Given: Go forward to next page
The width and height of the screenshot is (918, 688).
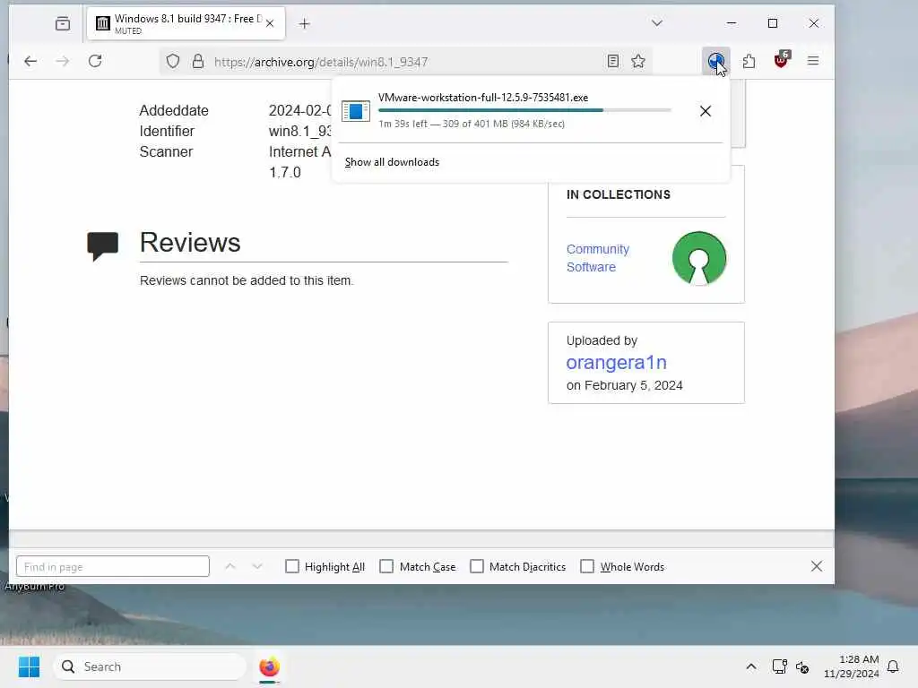Looking at the screenshot, I should 62,61.
